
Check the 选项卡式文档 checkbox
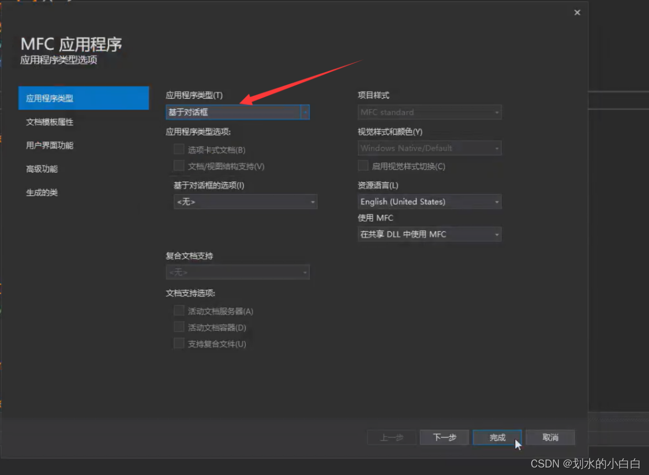(x=179, y=149)
